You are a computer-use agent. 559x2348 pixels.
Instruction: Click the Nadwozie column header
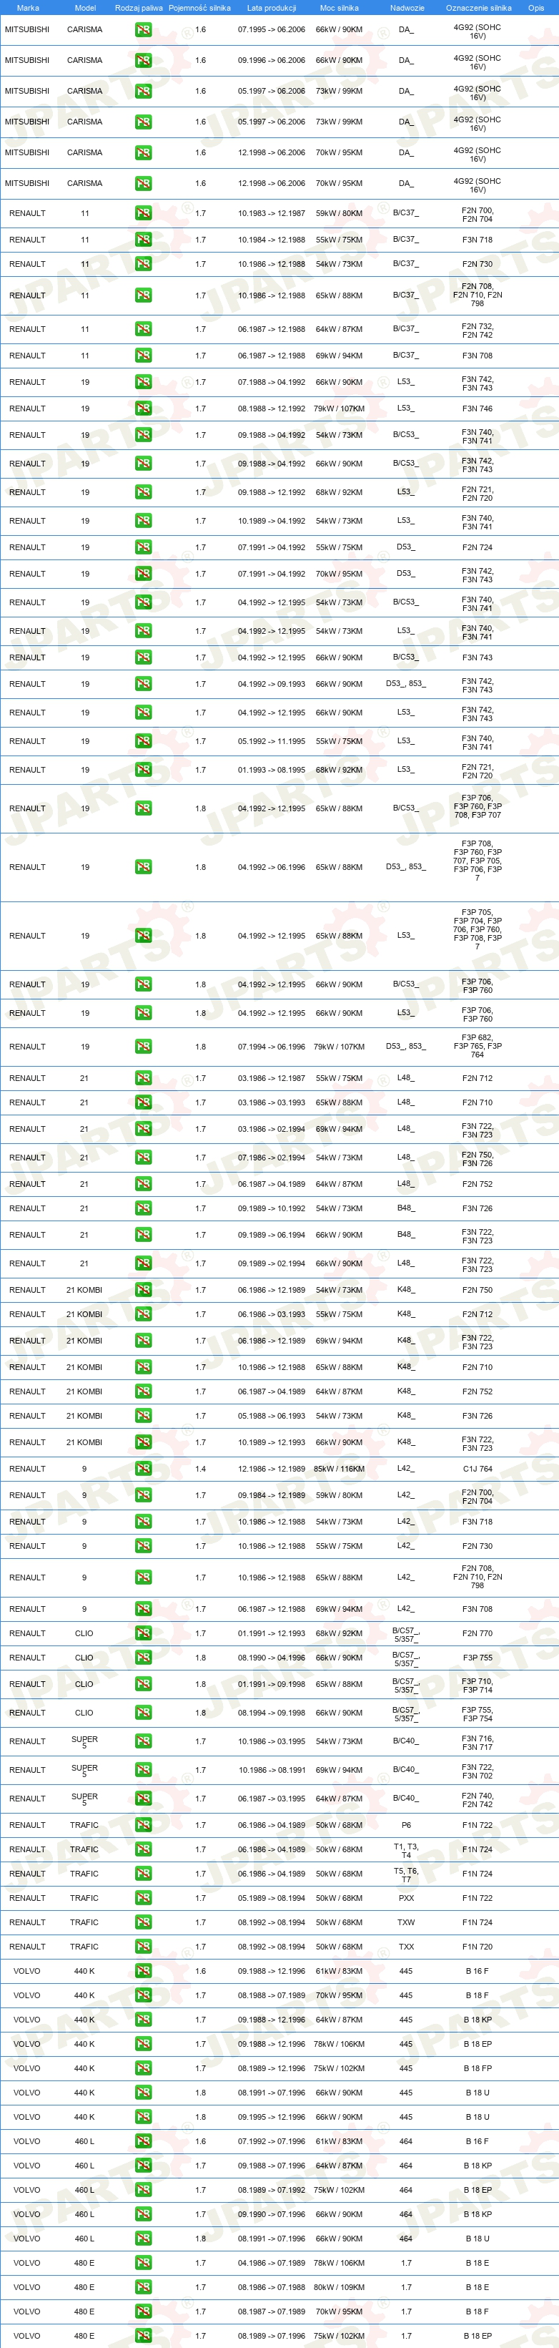[x=406, y=7]
